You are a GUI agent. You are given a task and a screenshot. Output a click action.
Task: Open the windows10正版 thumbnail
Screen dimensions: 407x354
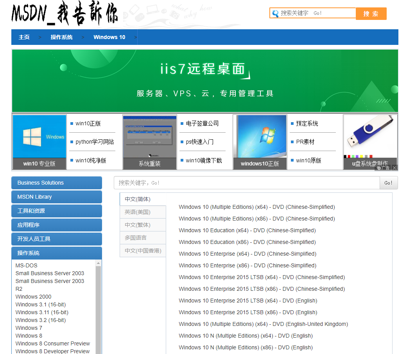pyautogui.click(x=260, y=142)
